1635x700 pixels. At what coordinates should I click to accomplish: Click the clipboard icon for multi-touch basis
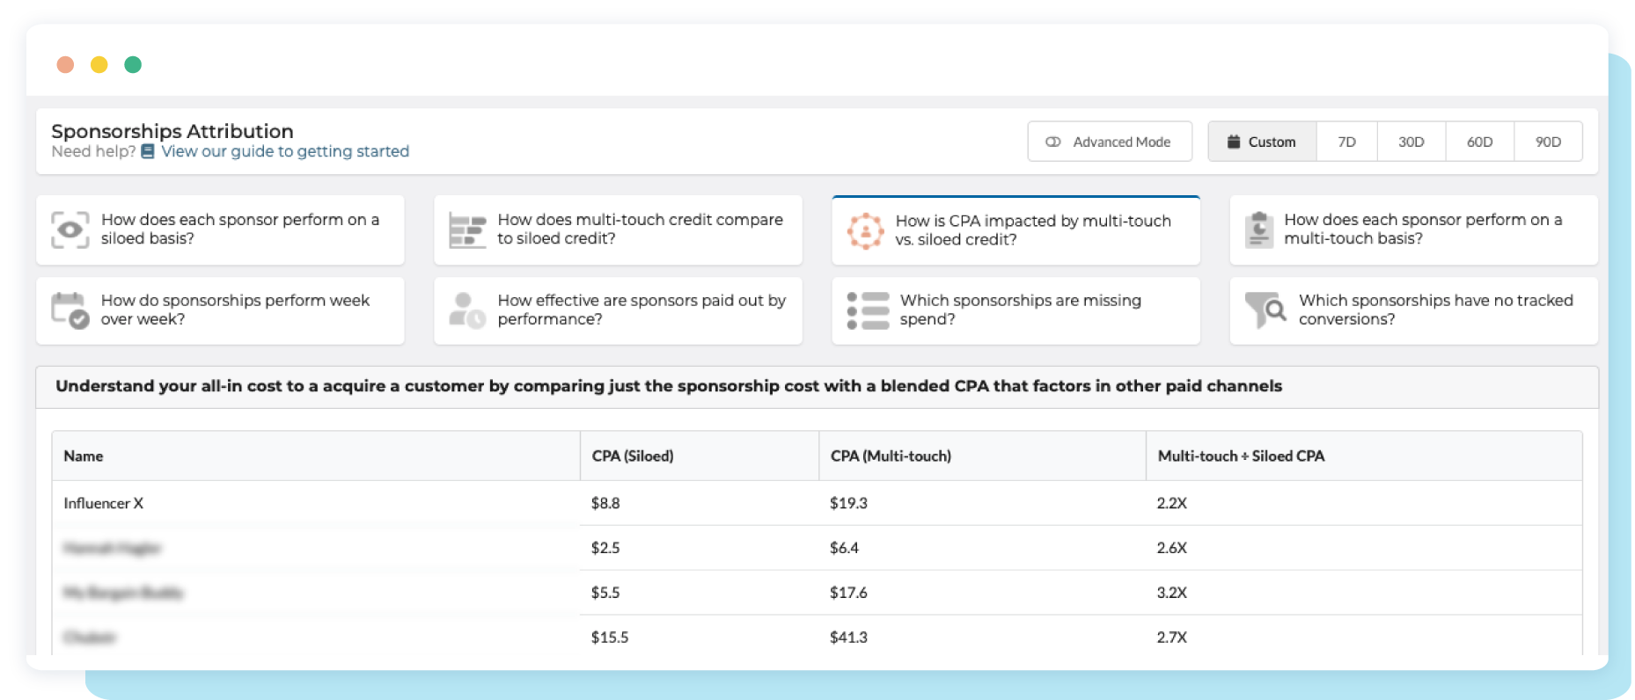pyautogui.click(x=1259, y=230)
